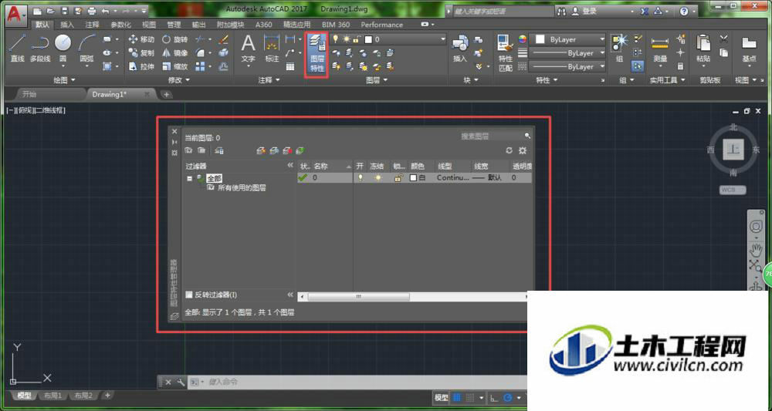Open layer manager settings gear
The width and height of the screenshot is (772, 411).
coord(523,150)
